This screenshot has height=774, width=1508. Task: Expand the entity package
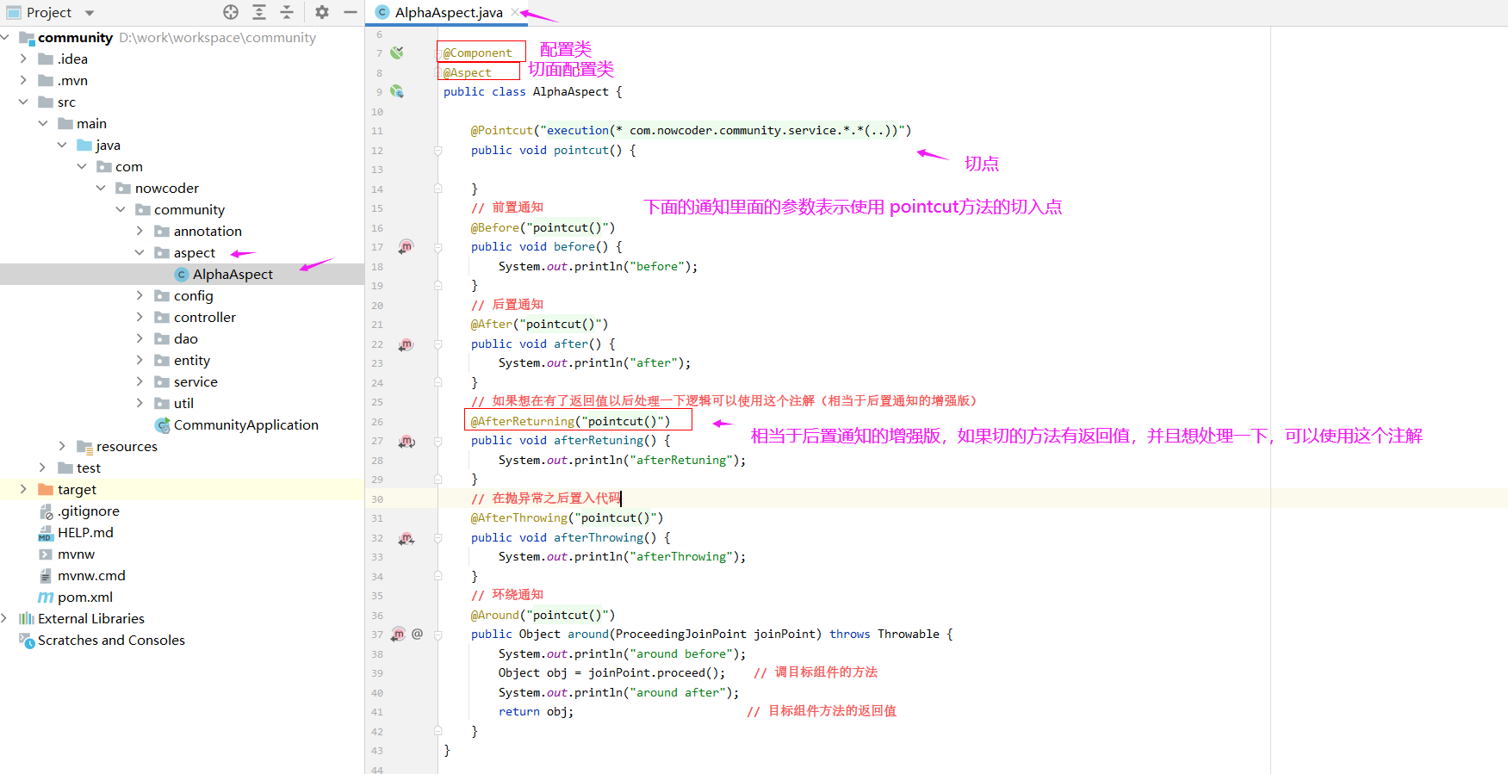(140, 360)
